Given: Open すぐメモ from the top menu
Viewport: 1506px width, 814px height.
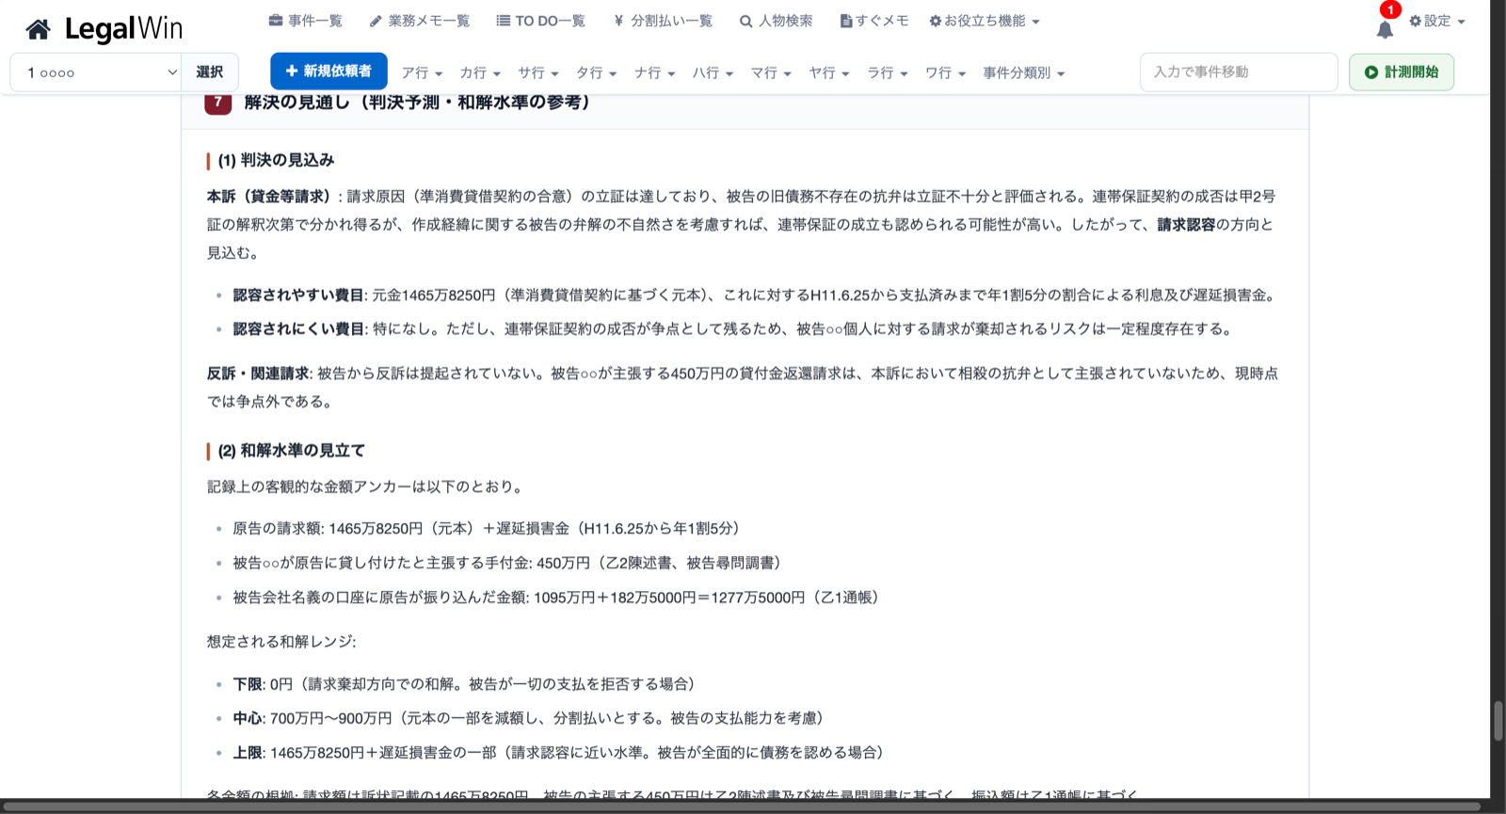Looking at the screenshot, I should 874,21.
